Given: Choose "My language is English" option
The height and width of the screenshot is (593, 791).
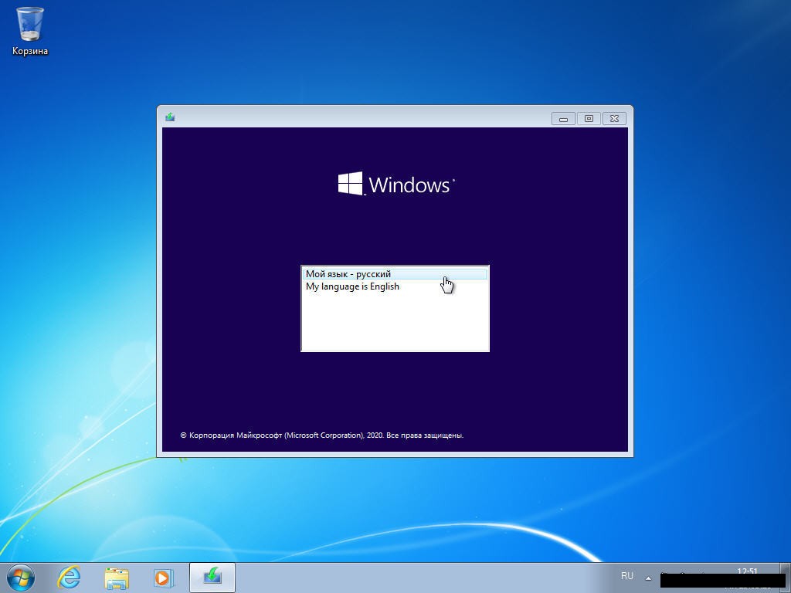Looking at the screenshot, I should point(395,286).
